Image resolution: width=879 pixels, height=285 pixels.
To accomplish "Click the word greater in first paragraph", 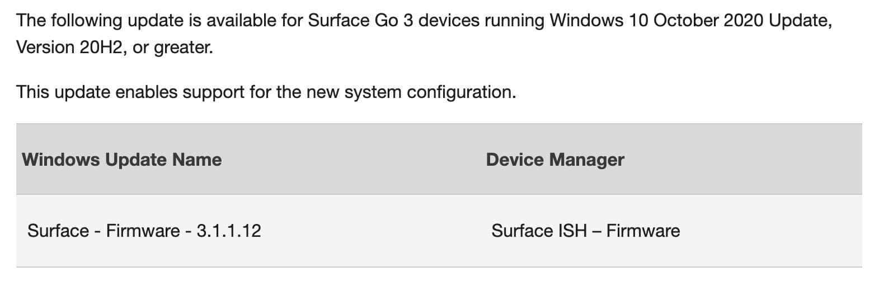I will (x=183, y=48).
